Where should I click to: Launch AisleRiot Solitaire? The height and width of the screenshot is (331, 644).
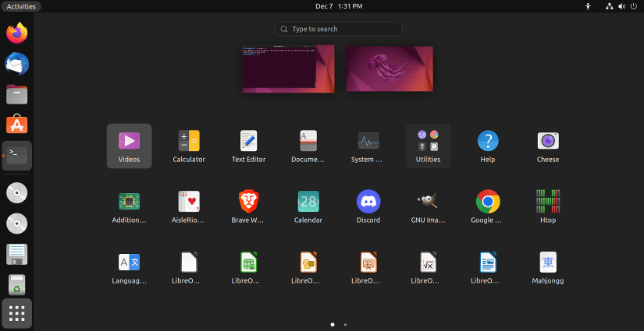189,206
